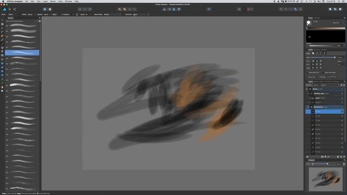Click the add layer icon in Layers panel
Image resolution: width=347 pixels, height=195 pixels.
[338, 157]
